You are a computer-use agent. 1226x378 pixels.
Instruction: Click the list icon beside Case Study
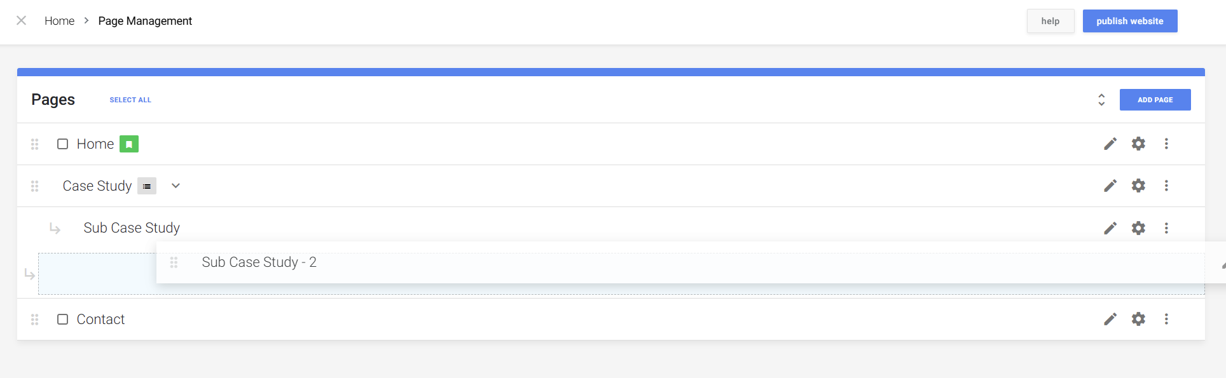click(147, 186)
